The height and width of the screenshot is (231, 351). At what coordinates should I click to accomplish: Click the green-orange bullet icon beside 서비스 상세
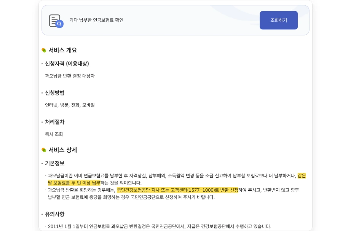point(44,150)
